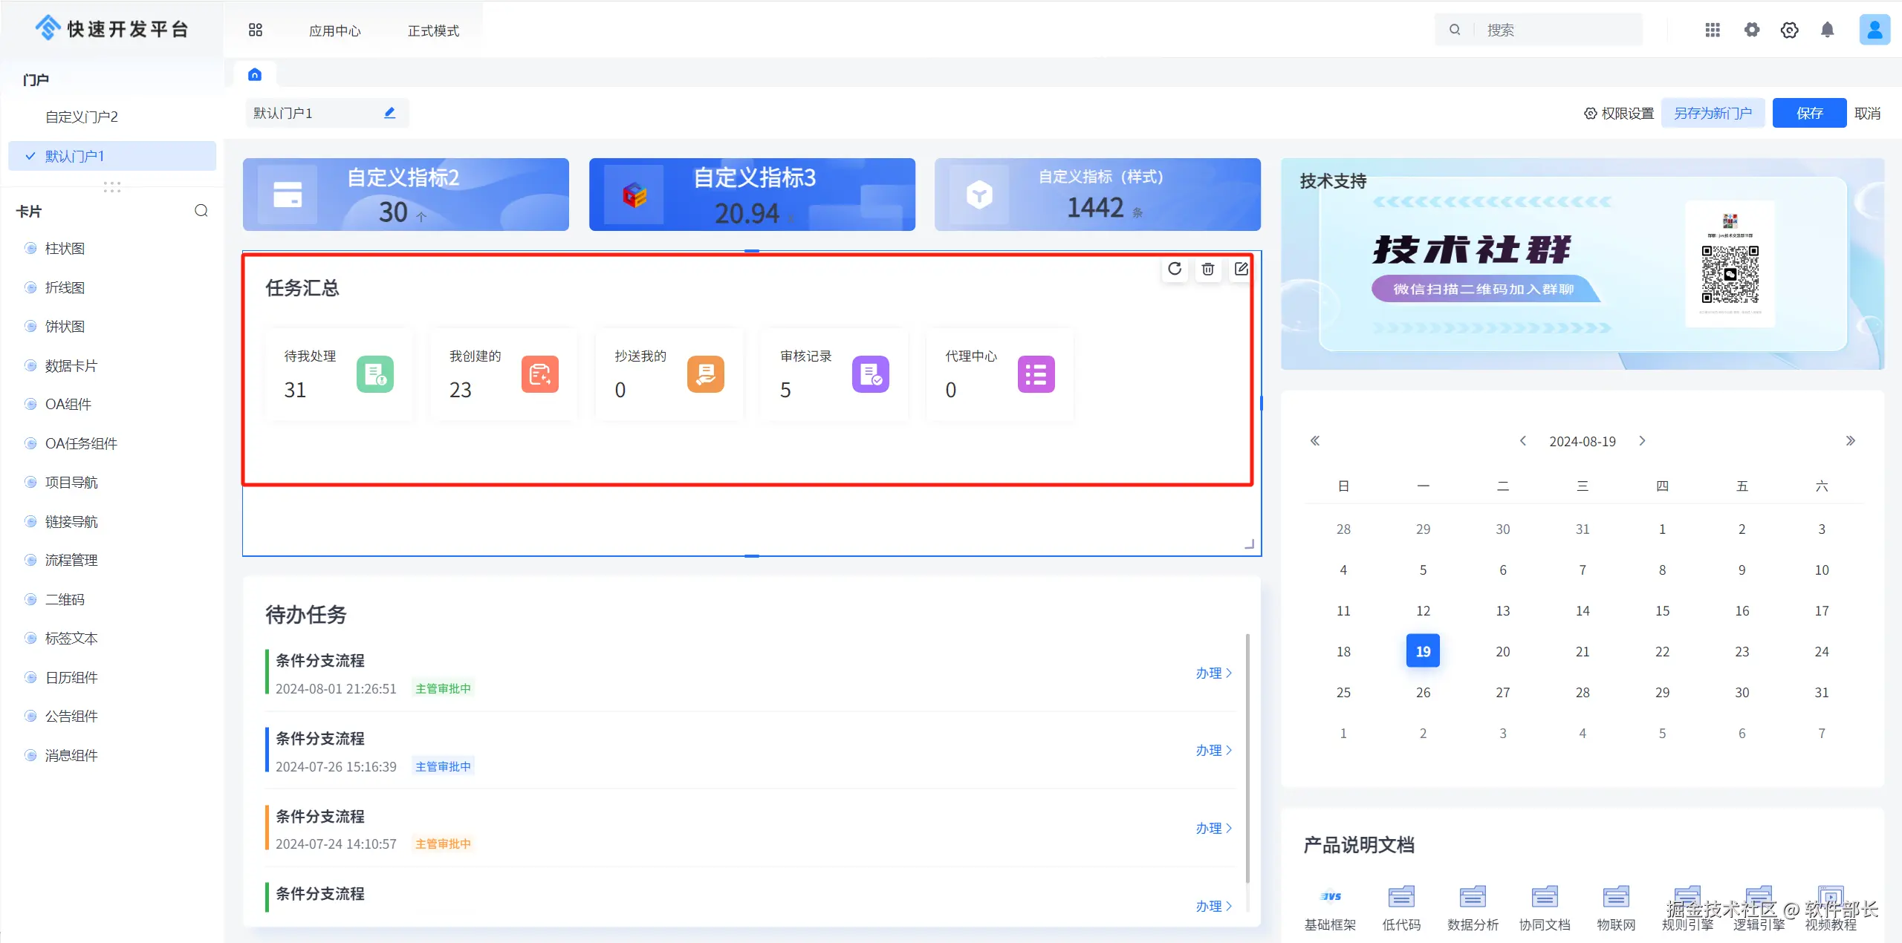Select the checked 默认门户1 portal item
The image size is (1902, 943).
point(74,156)
